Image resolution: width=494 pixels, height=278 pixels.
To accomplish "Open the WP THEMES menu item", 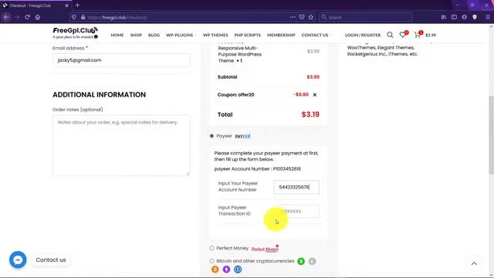I will point(215,35).
